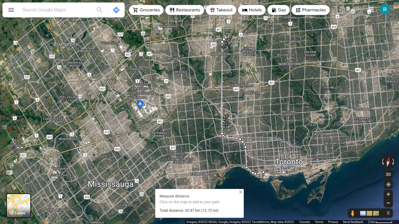Open the main hamburger menu
Image resolution: width=399 pixels, height=224 pixels.
click(x=11, y=10)
